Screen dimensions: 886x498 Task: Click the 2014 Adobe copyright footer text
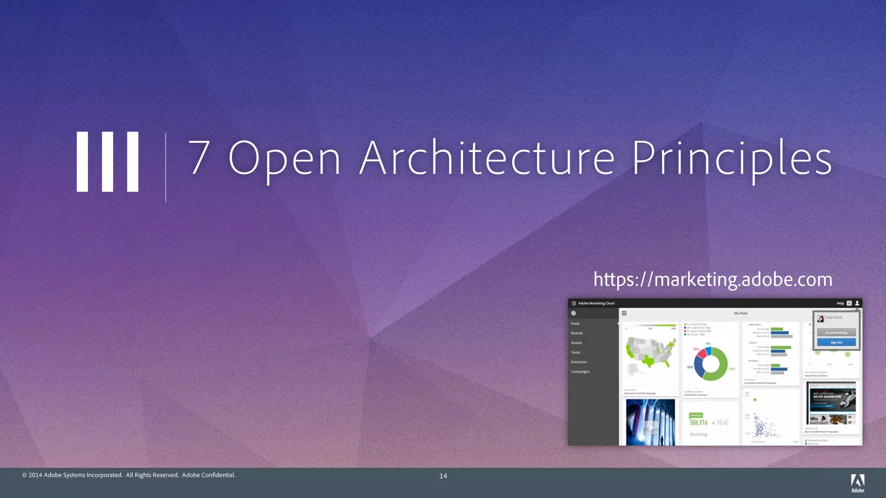(129, 475)
